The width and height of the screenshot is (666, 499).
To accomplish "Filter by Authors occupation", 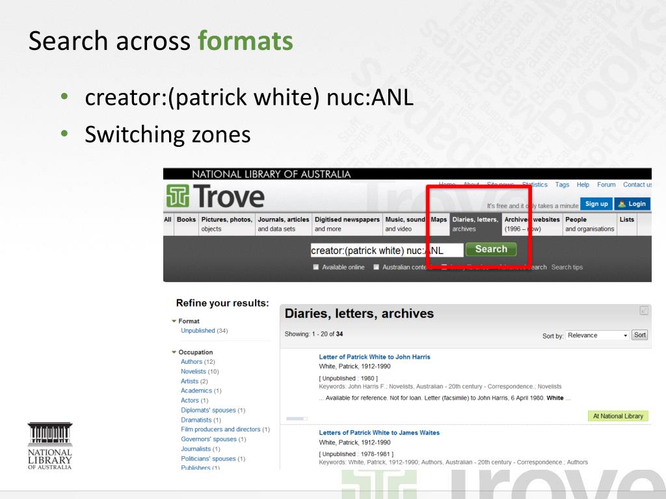I will pos(192,361).
